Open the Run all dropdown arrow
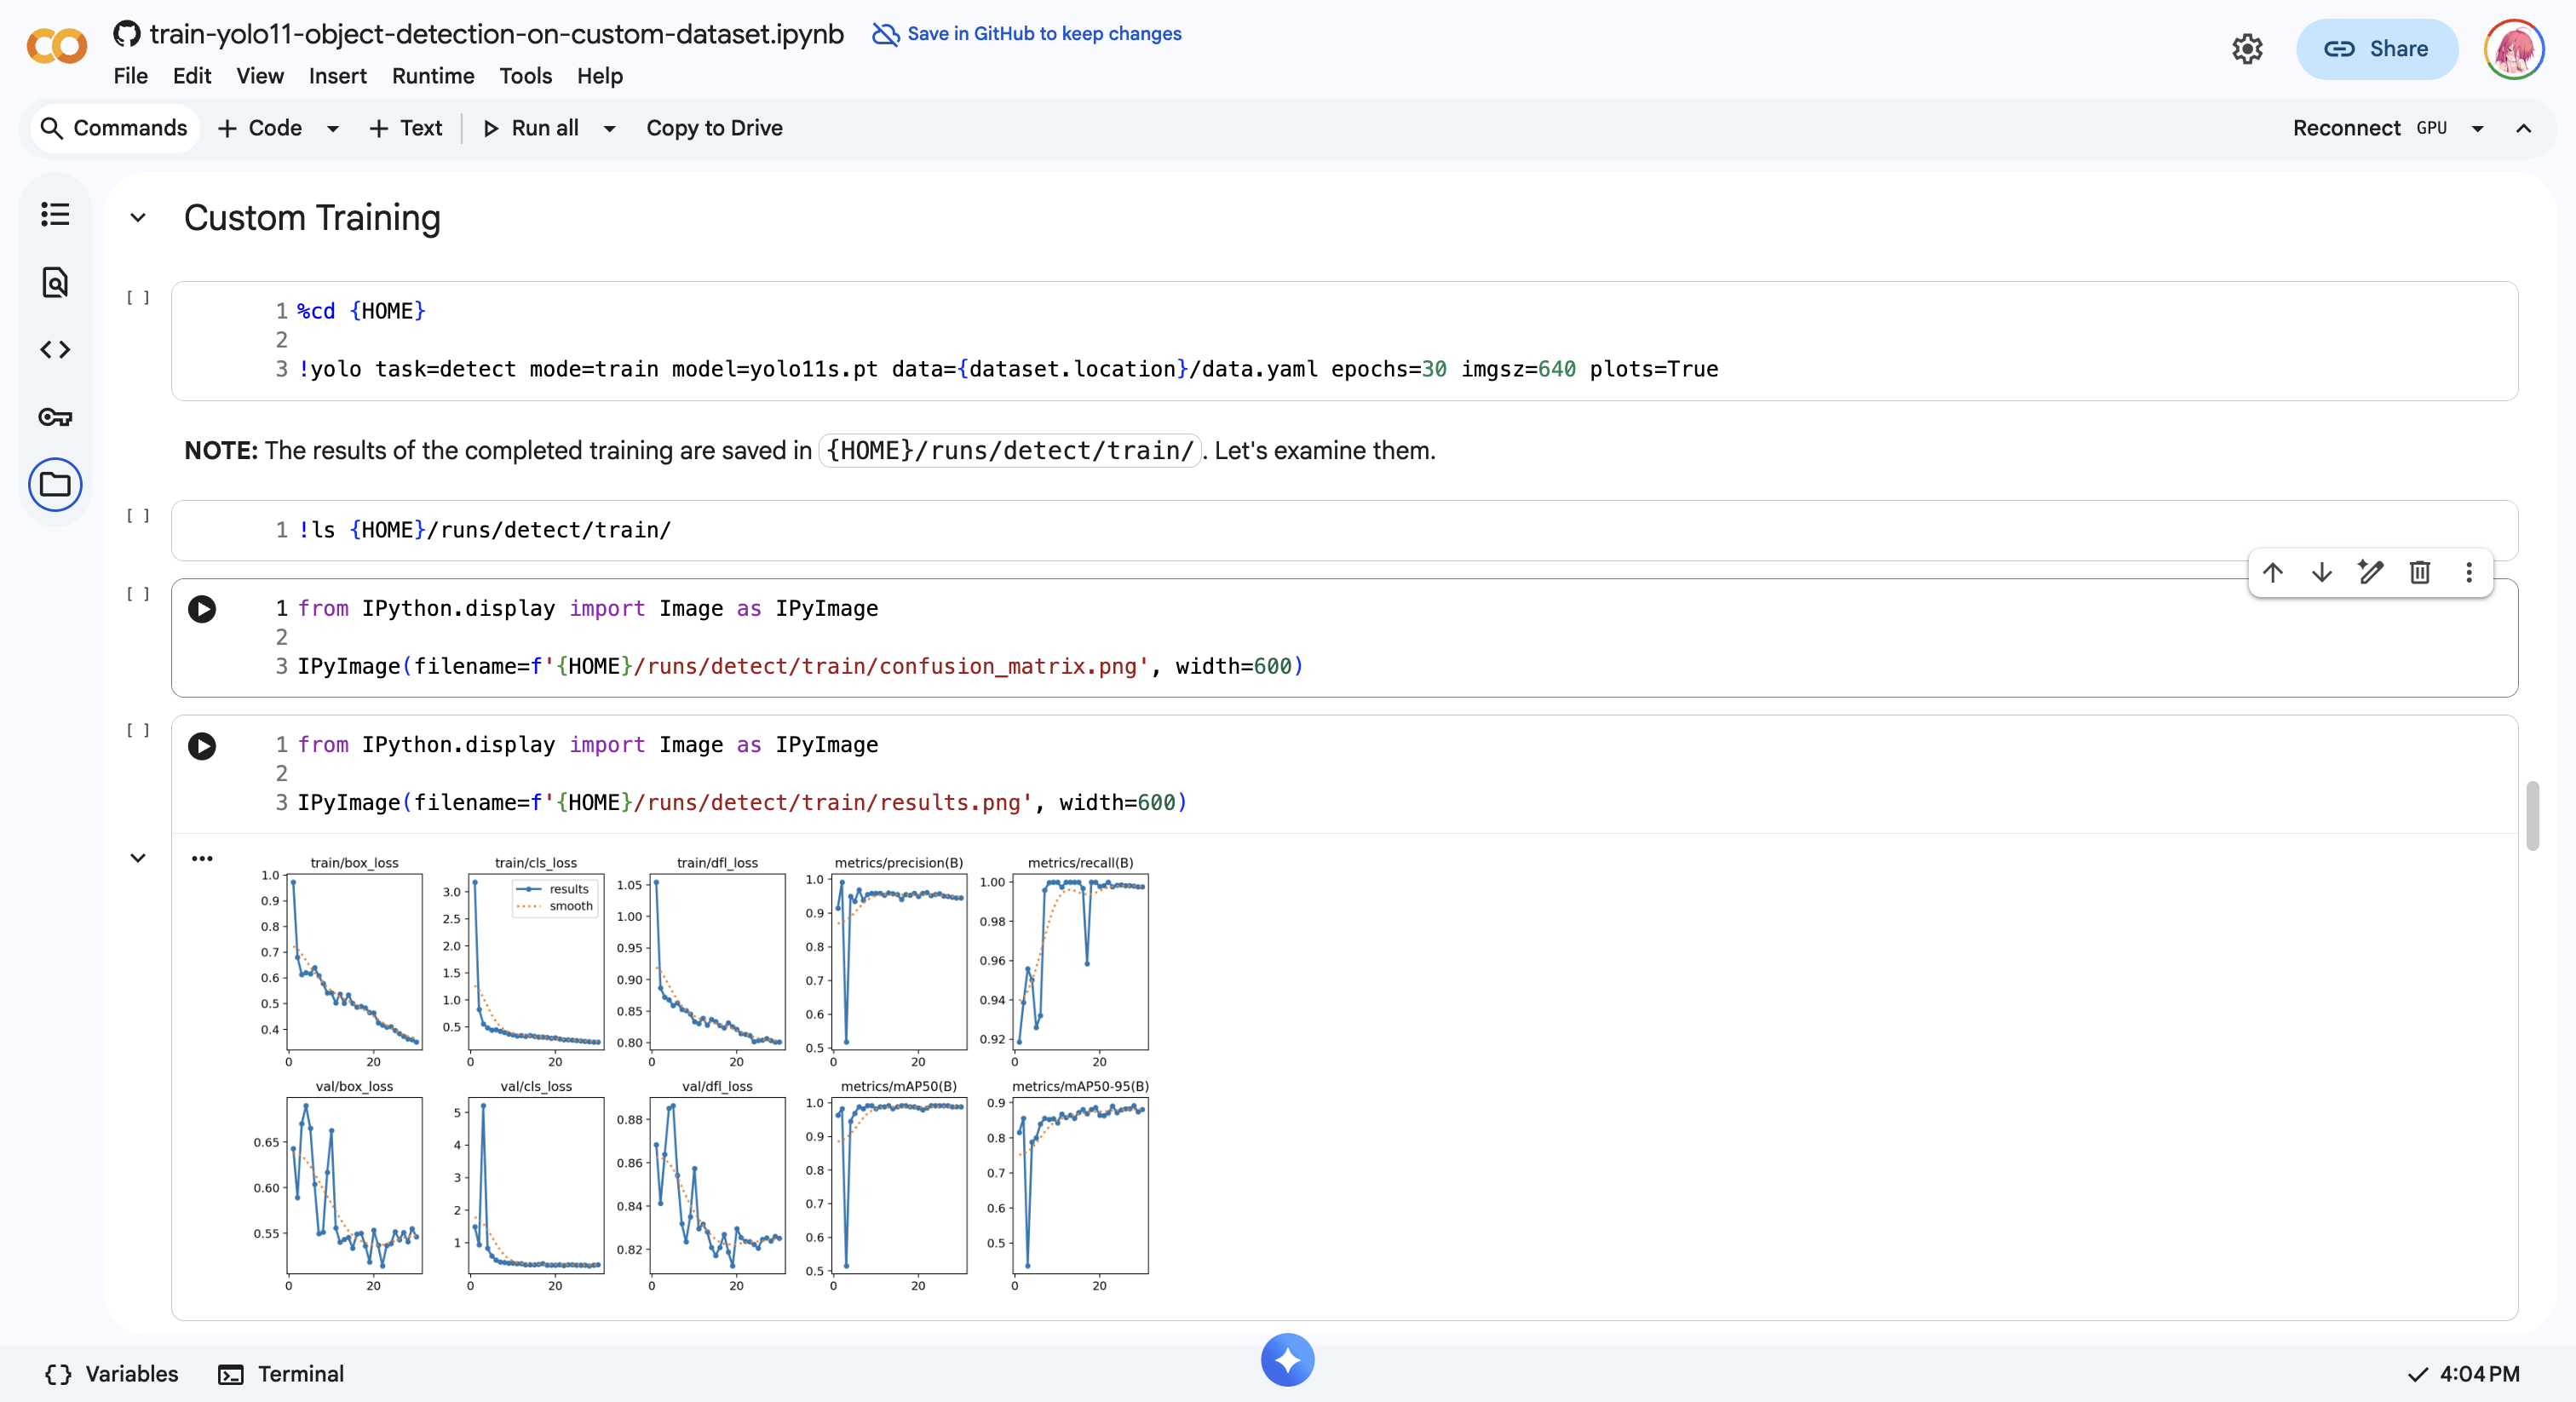2576x1402 pixels. [609, 128]
